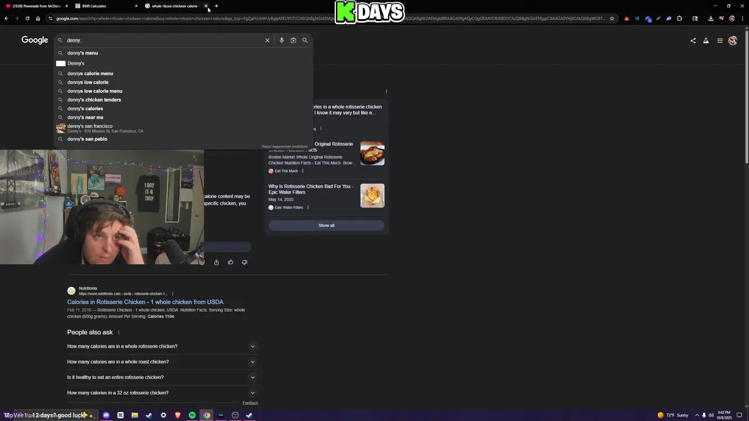749x421 pixels.
Task: Open the Google apps grid
Action: point(720,40)
